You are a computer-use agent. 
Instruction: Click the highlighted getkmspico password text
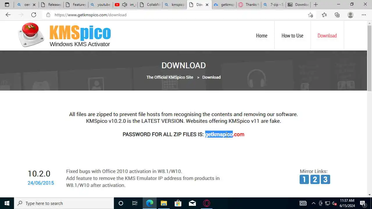(x=219, y=134)
